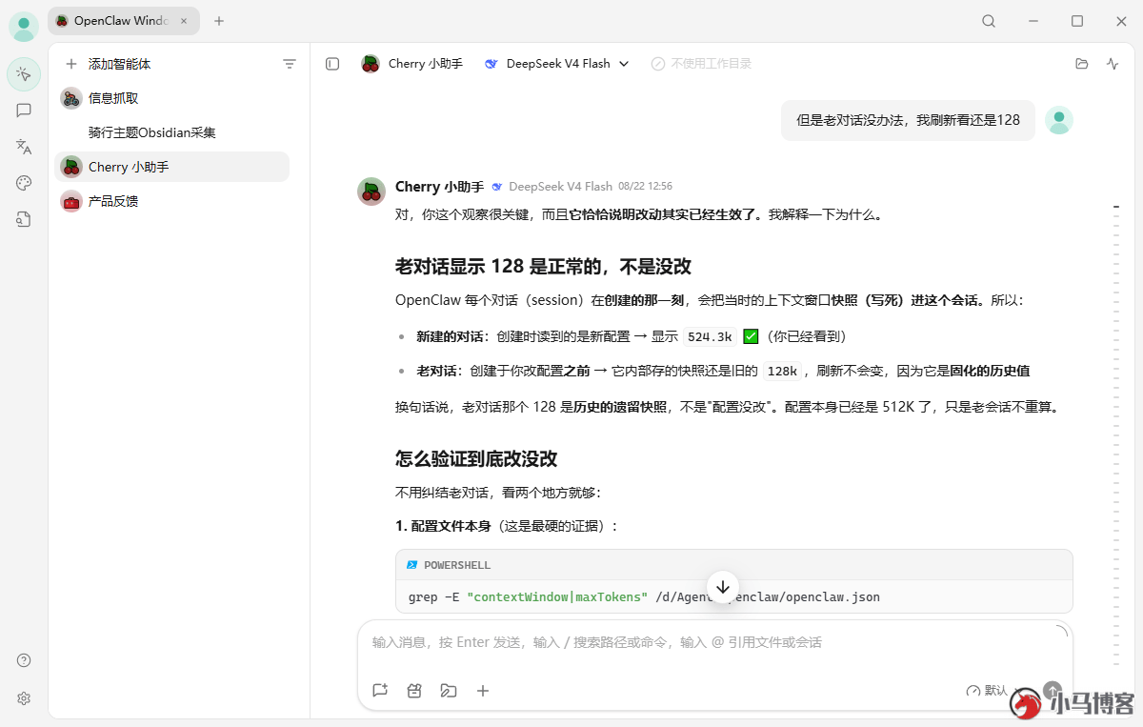Open the chat bubble sidebar icon

point(24,111)
